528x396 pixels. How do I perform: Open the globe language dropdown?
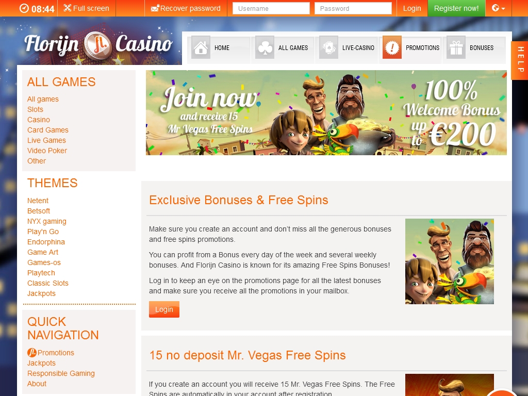pyautogui.click(x=498, y=8)
